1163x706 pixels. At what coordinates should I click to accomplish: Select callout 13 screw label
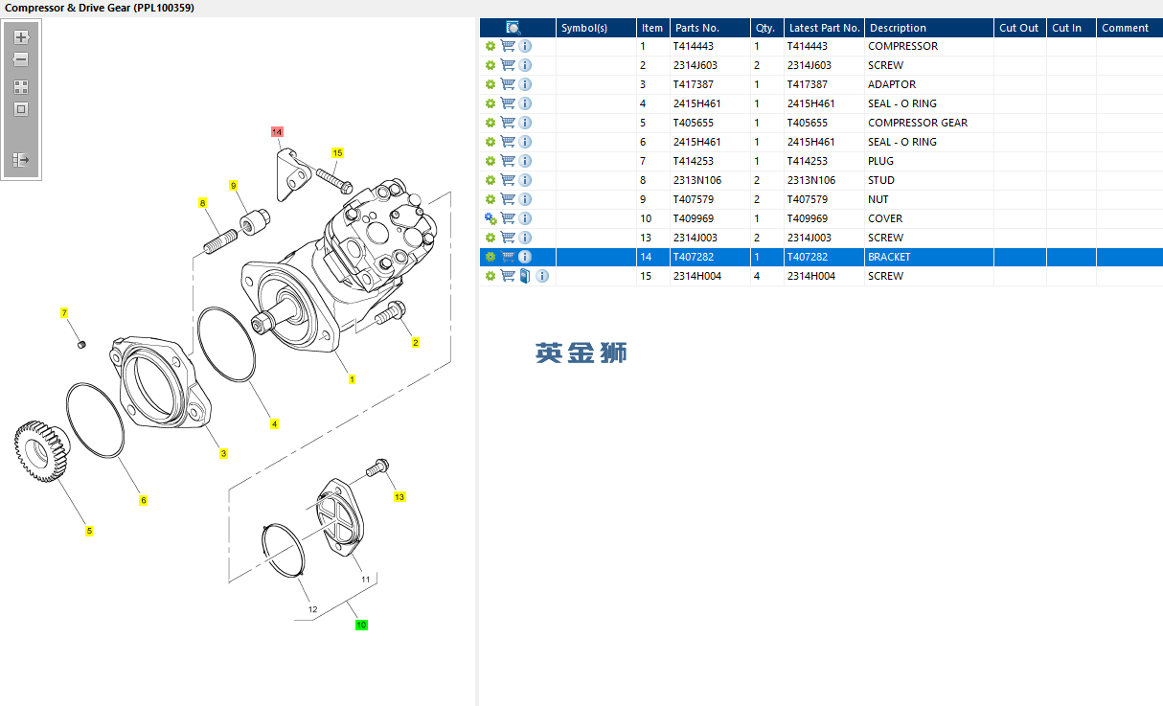(x=399, y=496)
